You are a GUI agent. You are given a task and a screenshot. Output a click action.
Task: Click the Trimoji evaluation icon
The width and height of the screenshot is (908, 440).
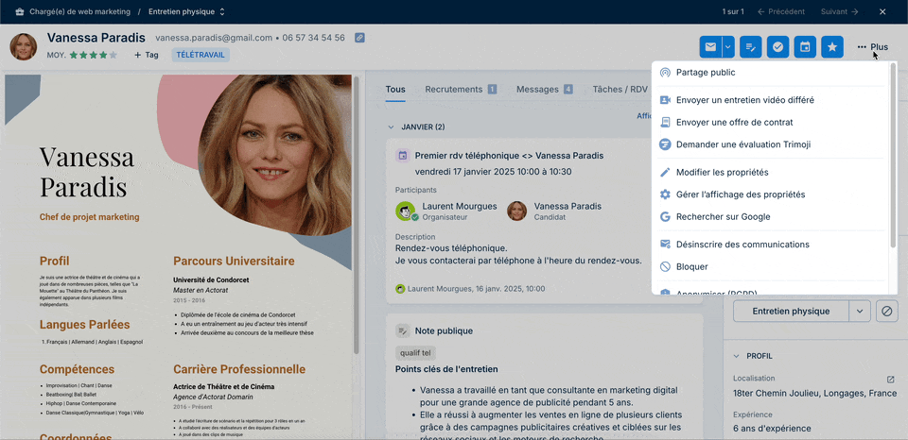point(665,144)
